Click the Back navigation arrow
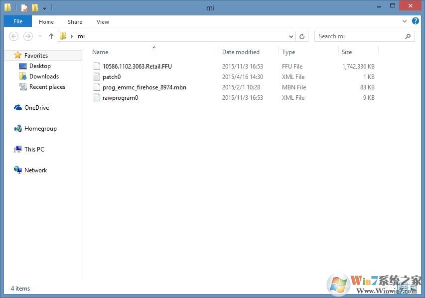 14,36
